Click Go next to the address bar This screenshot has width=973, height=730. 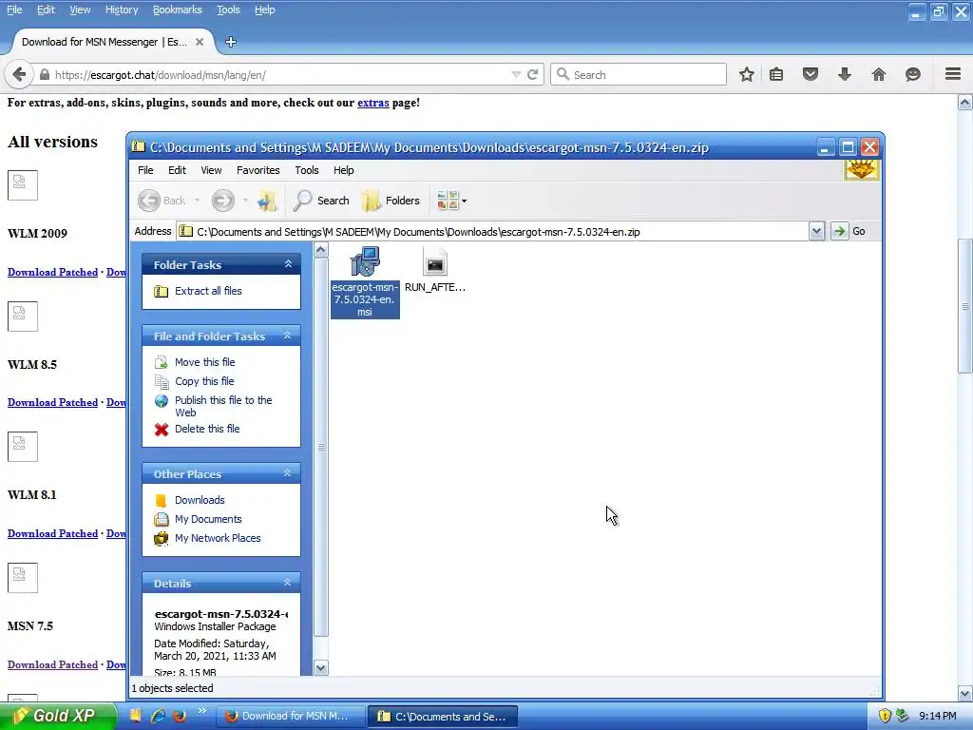pyautogui.click(x=849, y=231)
